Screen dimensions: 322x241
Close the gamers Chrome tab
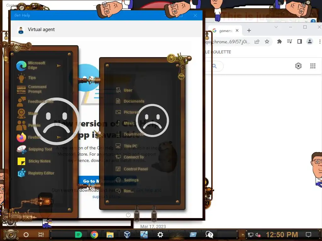click(237, 30)
